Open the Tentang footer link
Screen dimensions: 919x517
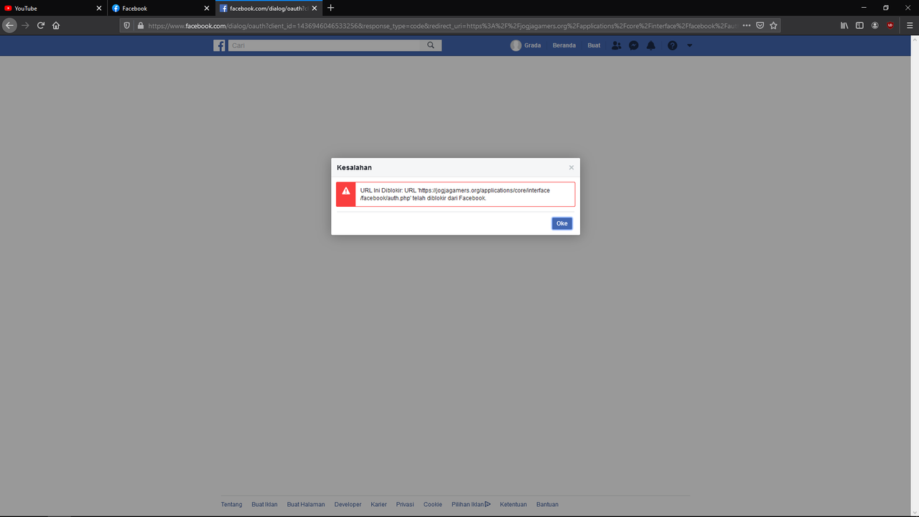click(231, 504)
